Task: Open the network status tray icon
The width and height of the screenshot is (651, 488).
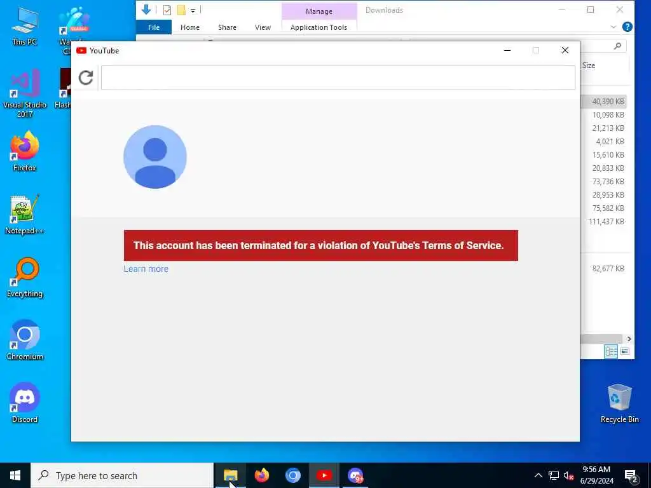Action: (x=554, y=475)
